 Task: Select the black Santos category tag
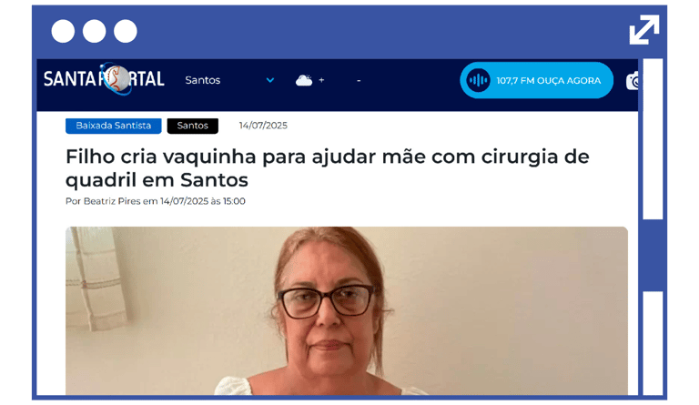click(193, 126)
